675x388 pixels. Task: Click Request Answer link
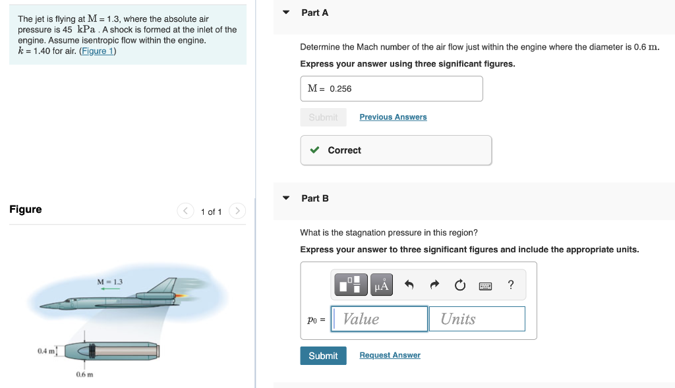[x=390, y=355]
